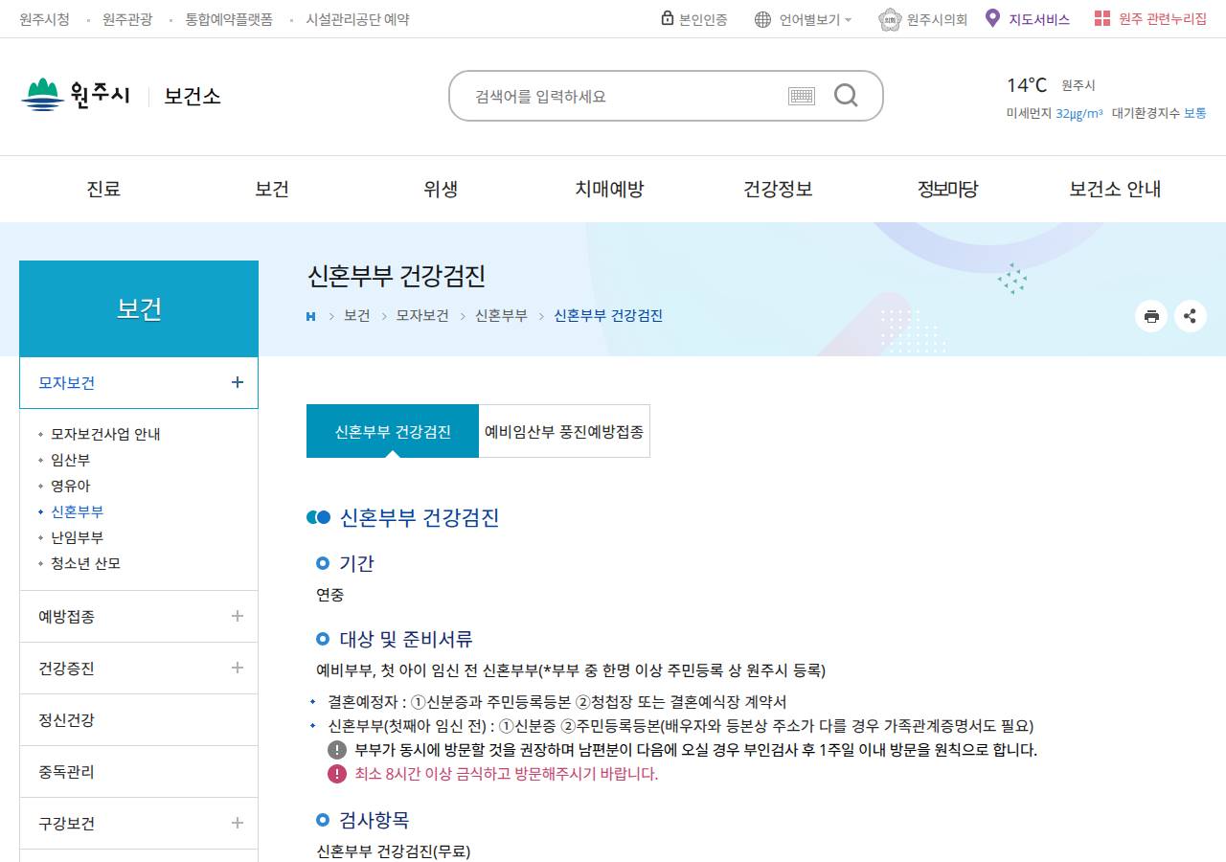Image resolution: width=1226 pixels, height=862 pixels.
Task: Open the 언어별보기 language dropdown
Action: pos(814,19)
